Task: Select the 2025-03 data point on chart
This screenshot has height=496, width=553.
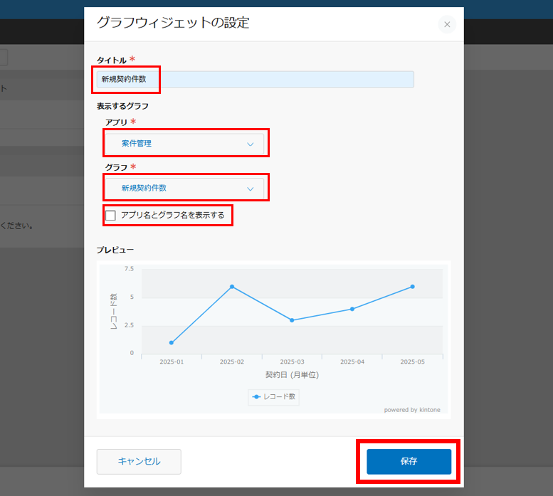Action: pyautogui.click(x=292, y=320)
